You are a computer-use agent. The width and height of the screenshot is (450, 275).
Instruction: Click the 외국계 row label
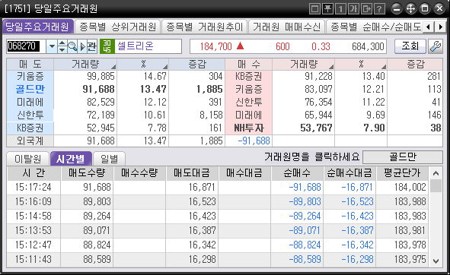click(x=30, y=141)
